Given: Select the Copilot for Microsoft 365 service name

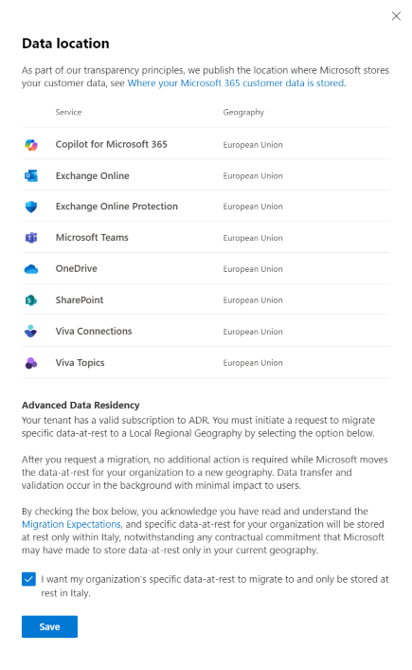Looking at the screenshot, I should pos(111,144).
